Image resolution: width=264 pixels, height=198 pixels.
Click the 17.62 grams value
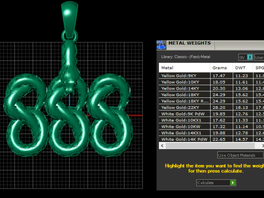(219, 120)
